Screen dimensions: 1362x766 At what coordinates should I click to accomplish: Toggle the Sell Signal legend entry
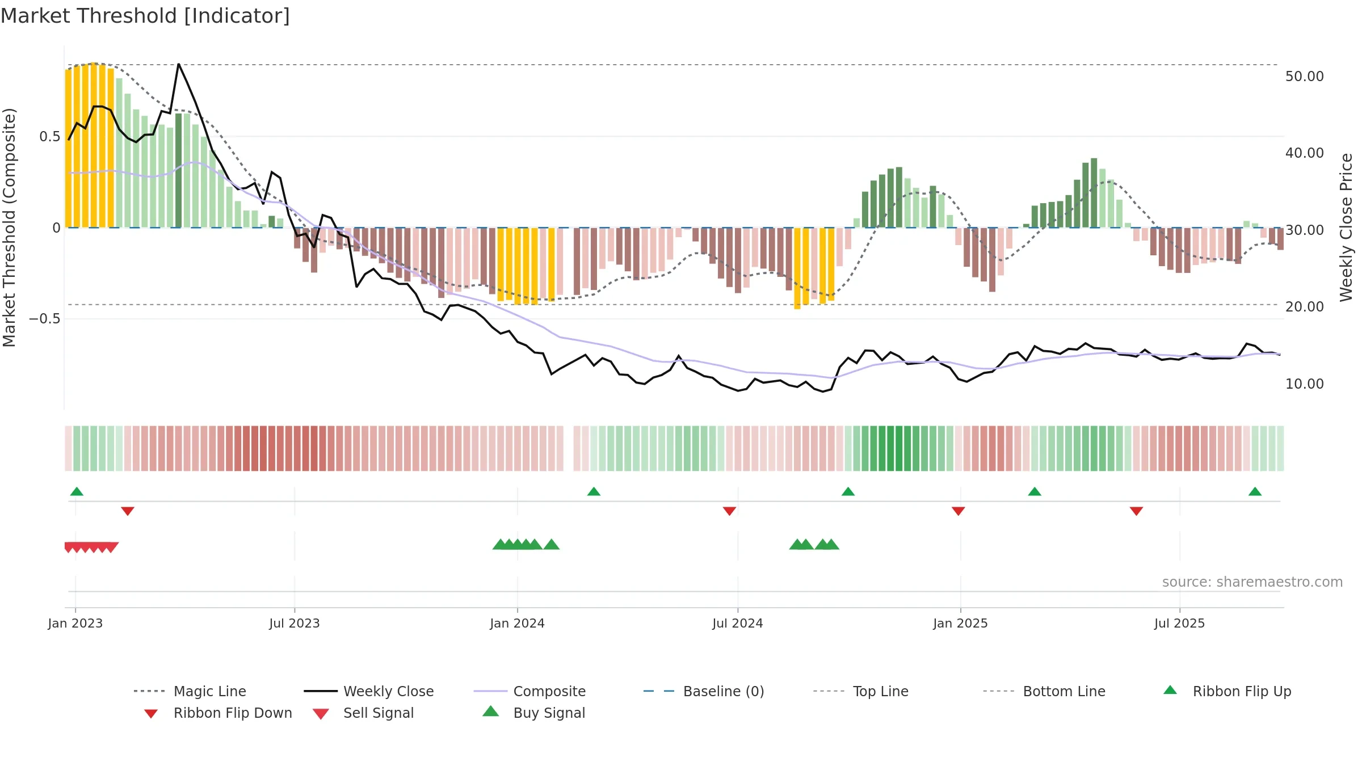click(363, 713)
